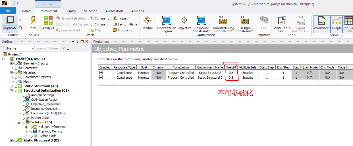Select Analysis Settings tree item
353x146 pixels.
[42, 95]
